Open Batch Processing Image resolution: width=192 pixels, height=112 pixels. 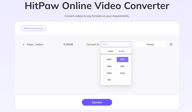point(33,28)
